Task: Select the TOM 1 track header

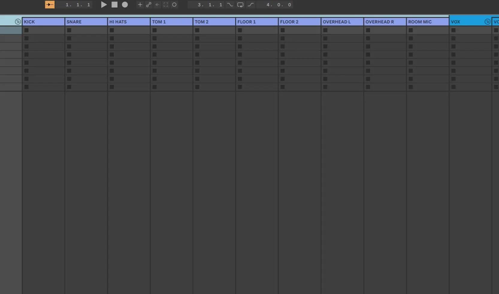Action: click(172, 22)
